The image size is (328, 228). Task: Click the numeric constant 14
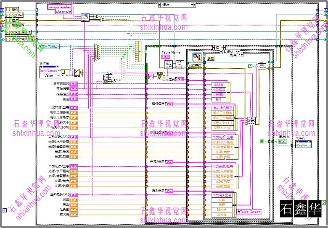pos(106,77)
